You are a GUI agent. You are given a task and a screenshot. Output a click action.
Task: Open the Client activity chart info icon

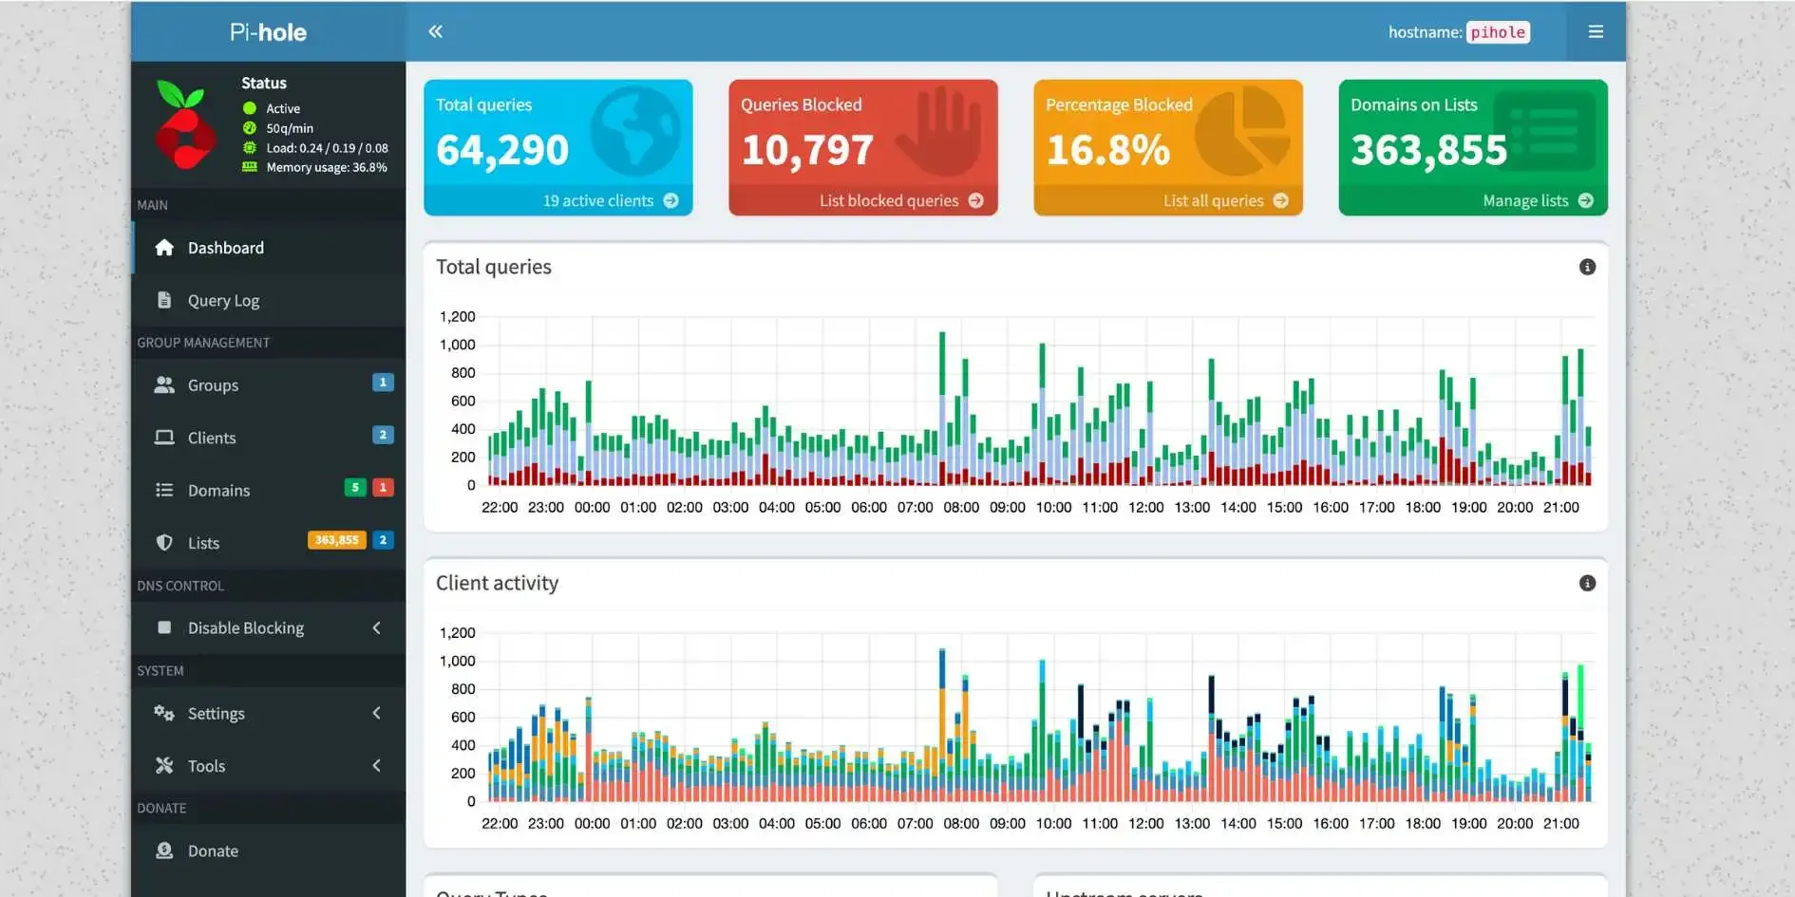tap(1586, 583)
